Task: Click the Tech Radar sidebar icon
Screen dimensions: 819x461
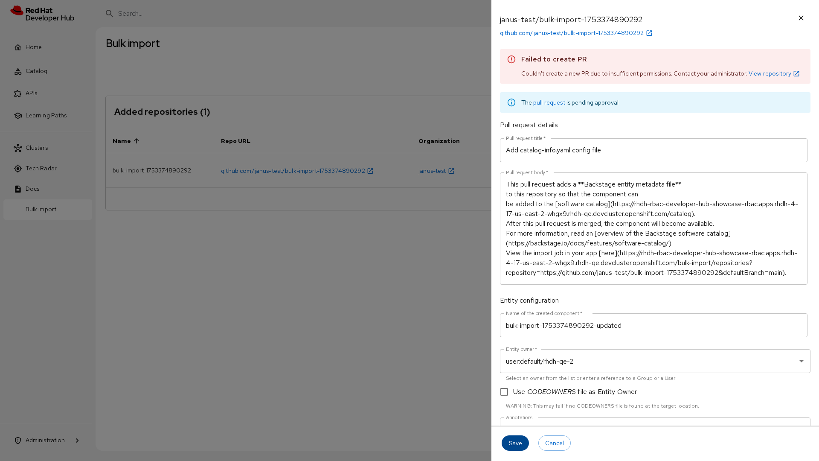Action: [18, 169]
